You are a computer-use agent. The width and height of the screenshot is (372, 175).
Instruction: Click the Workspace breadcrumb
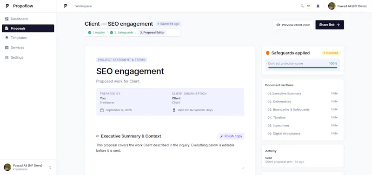coord(84,6)
